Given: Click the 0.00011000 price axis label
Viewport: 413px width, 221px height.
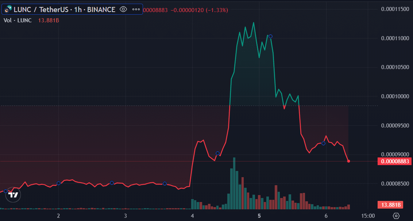Looking at the screenshot, I should (x=395, y=38).
